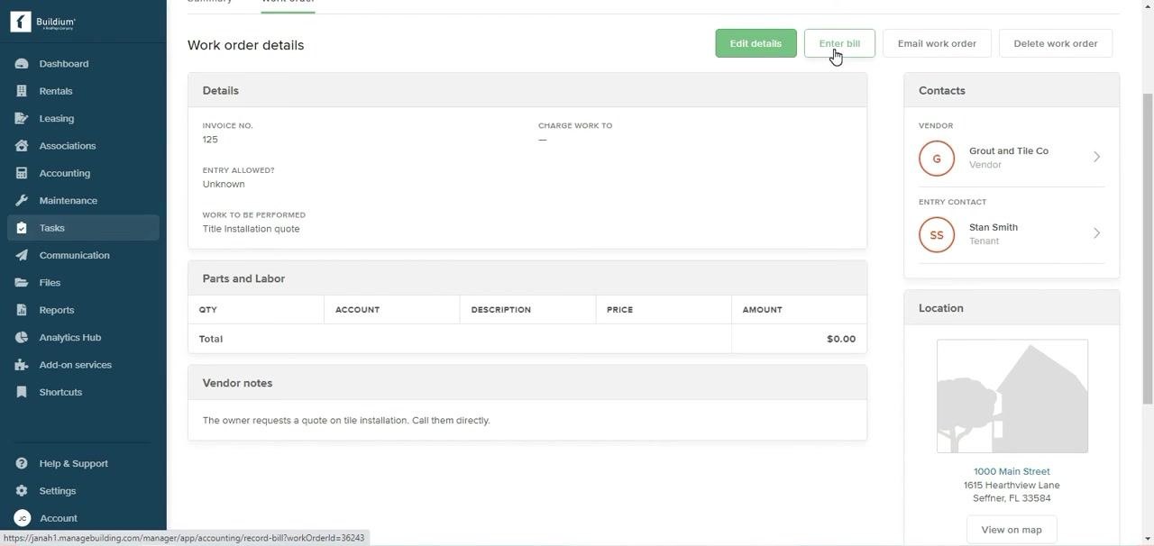Open the 1000 Main Street link
Image resolution: width=1154 pixels, height=546 pixels.
[1012, 471]
